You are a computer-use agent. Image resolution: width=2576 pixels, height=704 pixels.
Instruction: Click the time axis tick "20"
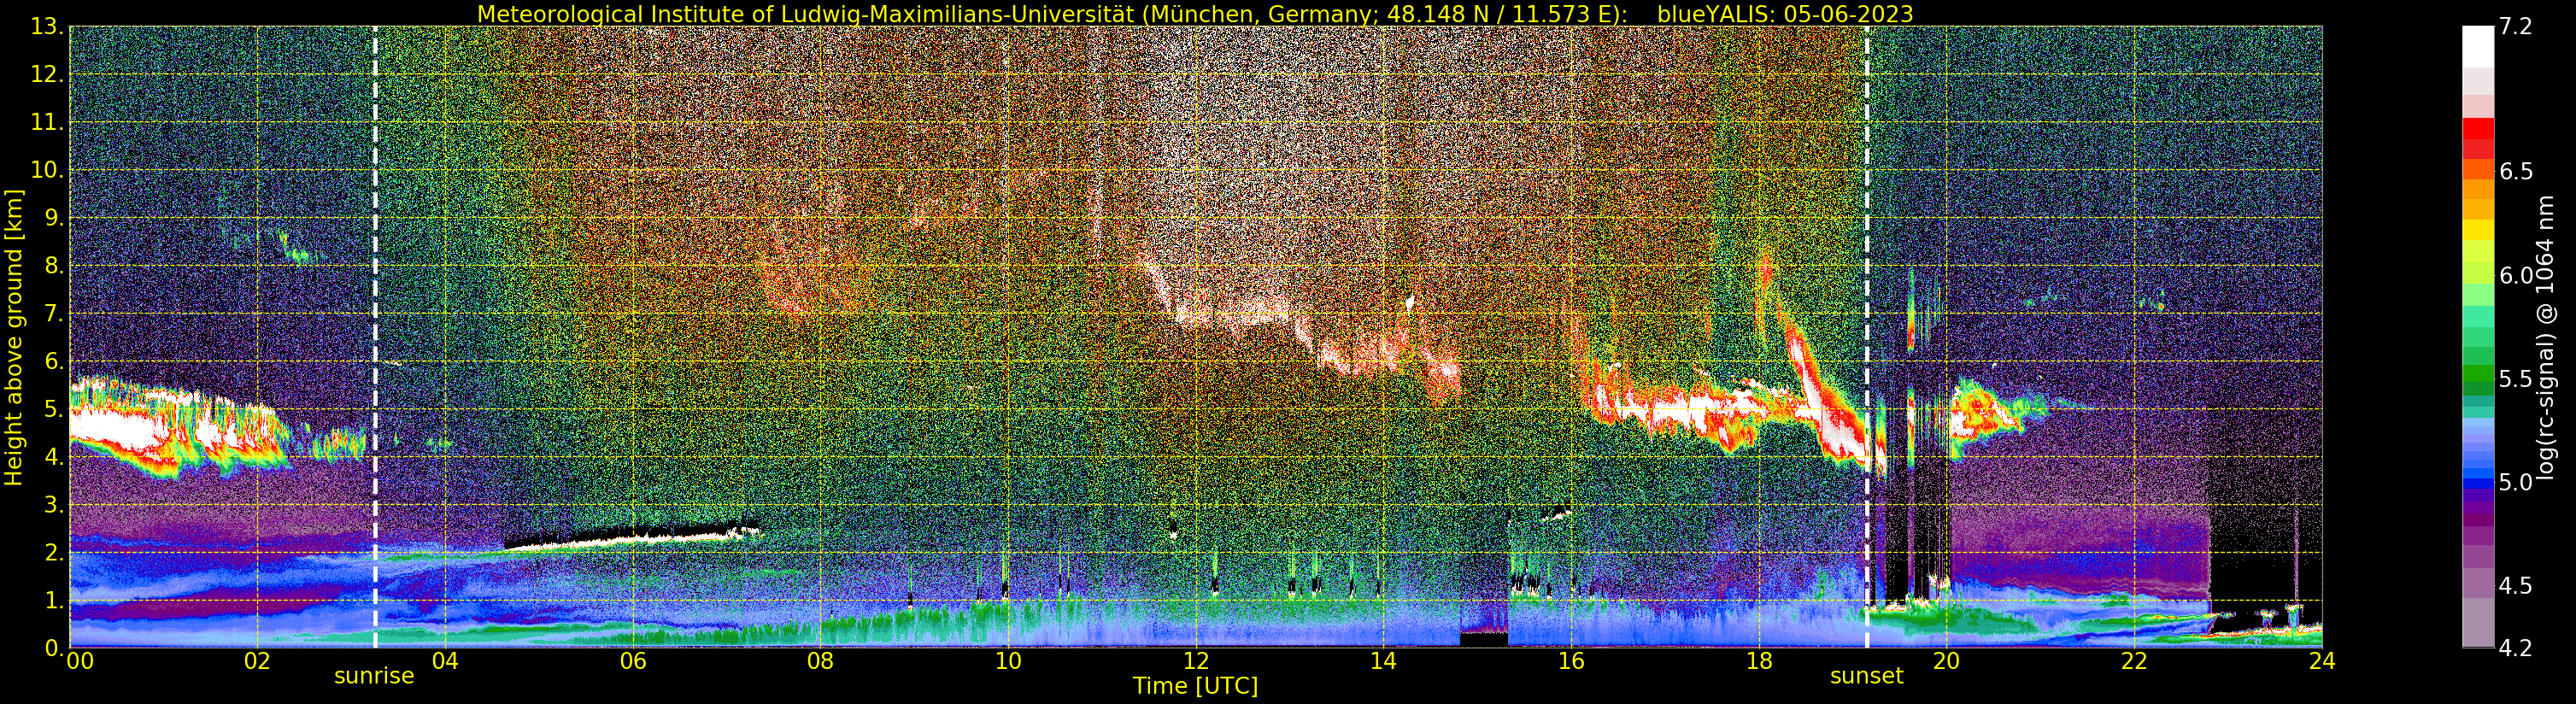click(x=1946, y=661)
